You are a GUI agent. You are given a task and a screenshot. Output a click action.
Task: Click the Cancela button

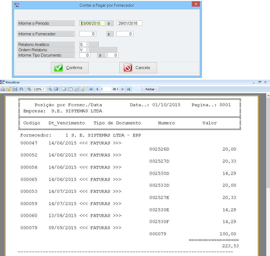pos(138,68)
